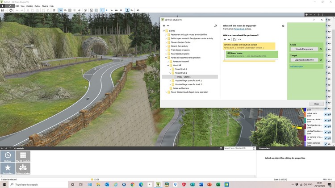Click the Add description link

tap(296, 67)
